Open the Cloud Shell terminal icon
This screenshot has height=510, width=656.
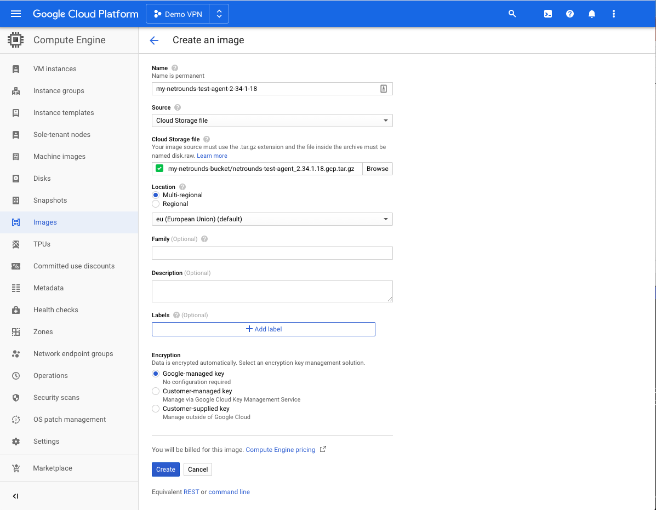(x=547, y=14)
